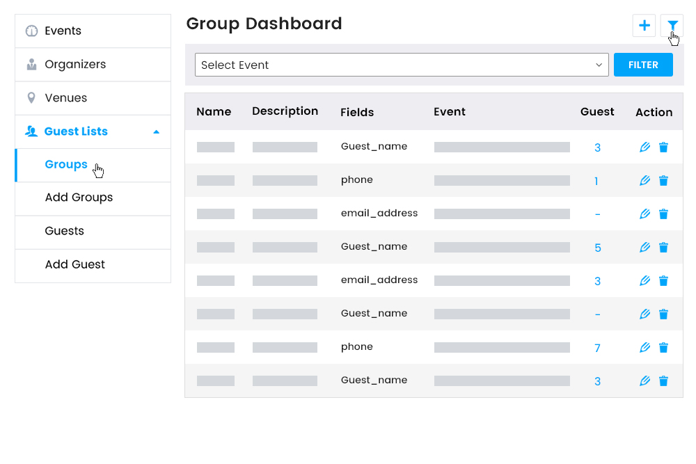Open the guest count 7 link

point(597,347)
